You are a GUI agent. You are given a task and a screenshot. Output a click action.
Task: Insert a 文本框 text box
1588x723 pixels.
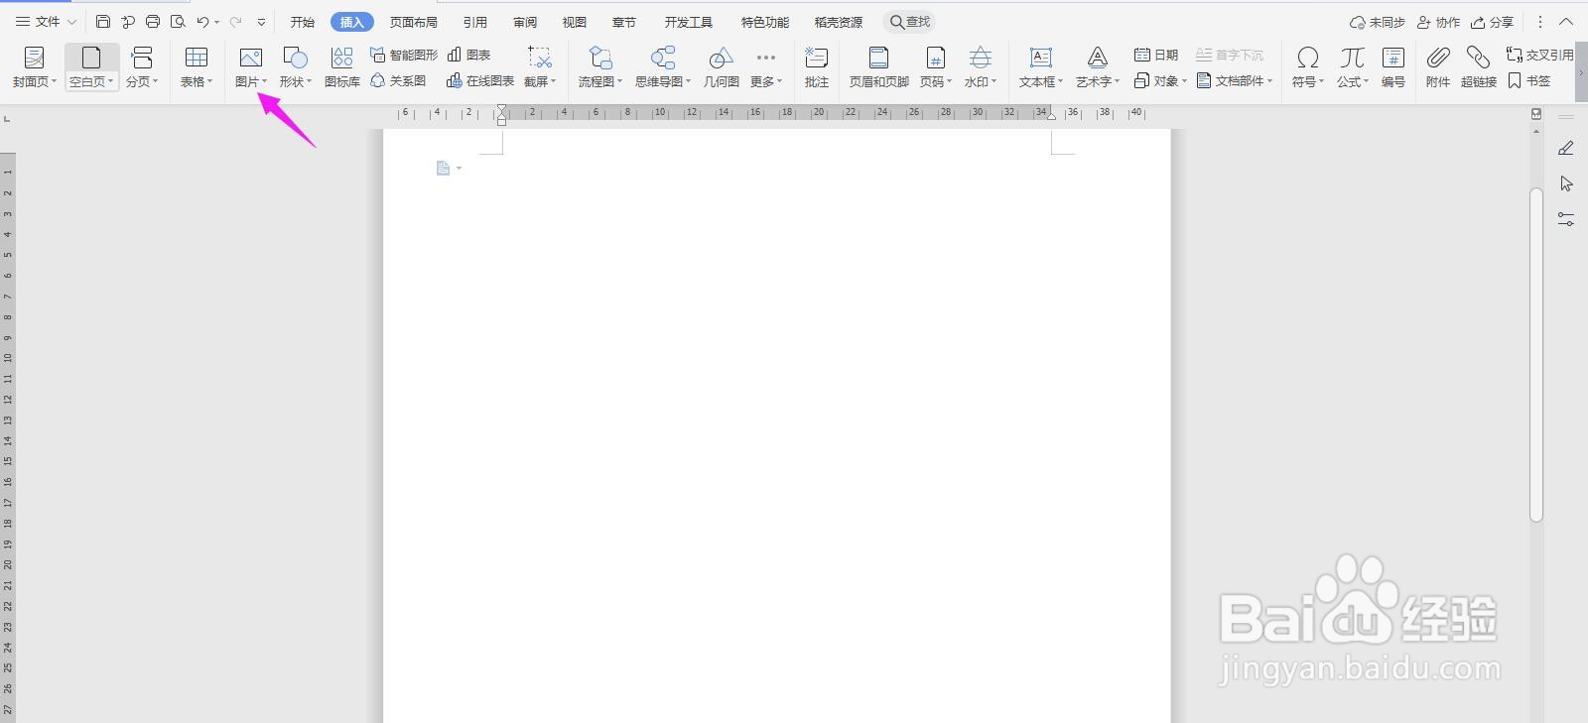[1041, 67]
